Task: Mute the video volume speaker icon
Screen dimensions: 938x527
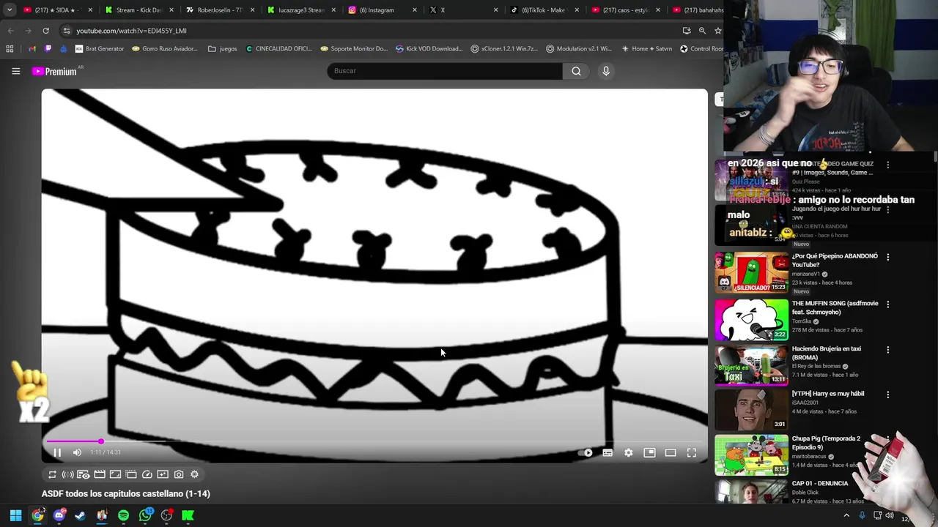Action: pos(77,452)
